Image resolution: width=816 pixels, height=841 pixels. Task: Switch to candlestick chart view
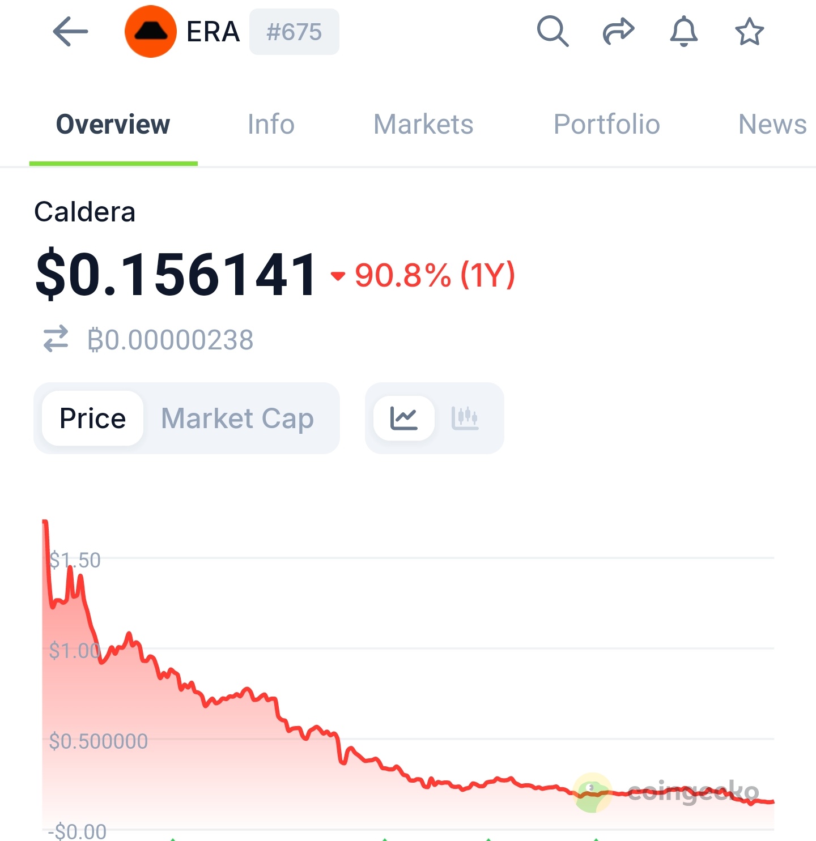[x=465, y=419]
